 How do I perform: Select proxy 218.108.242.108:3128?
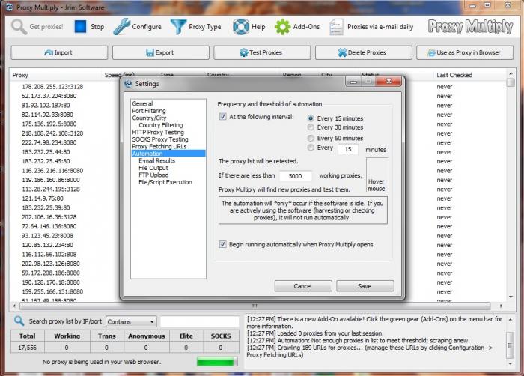(52, 133)
